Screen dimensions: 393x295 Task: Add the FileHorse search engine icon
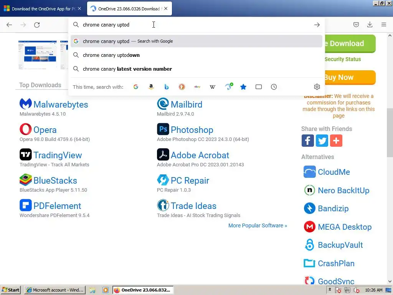coord(228,86)
